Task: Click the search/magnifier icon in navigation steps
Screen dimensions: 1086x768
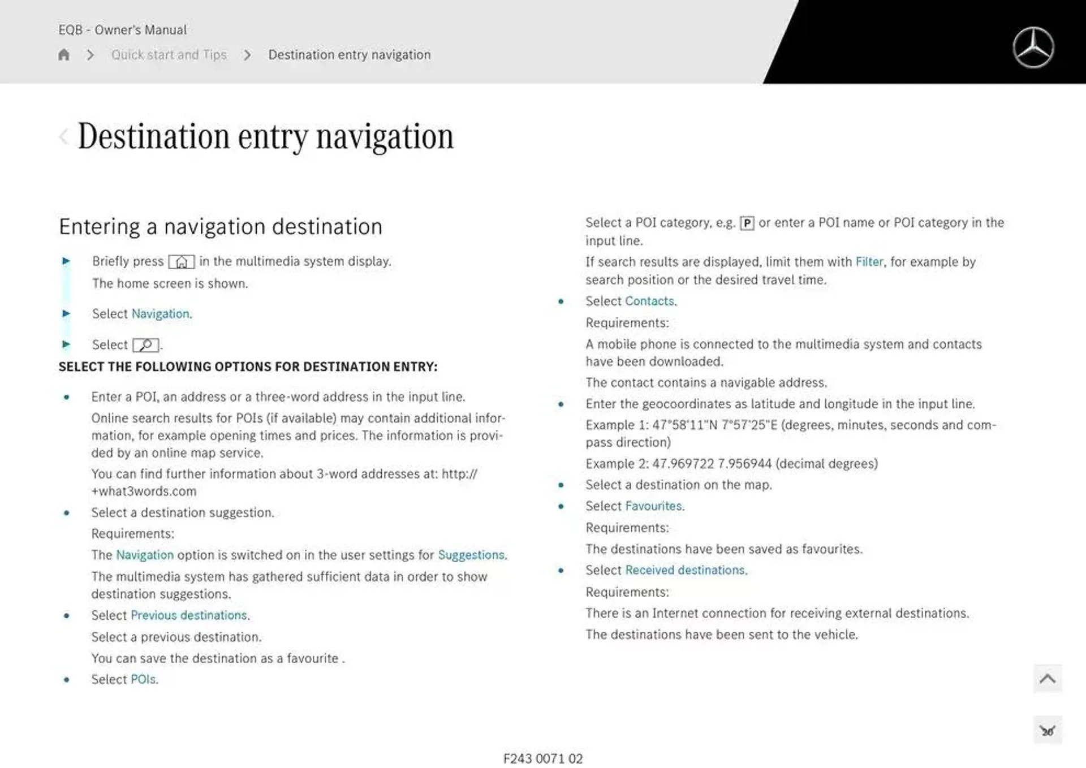Action: coord(147,344)
